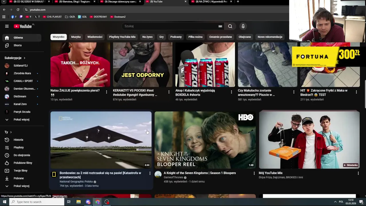Expand the Ty section header

8,132
